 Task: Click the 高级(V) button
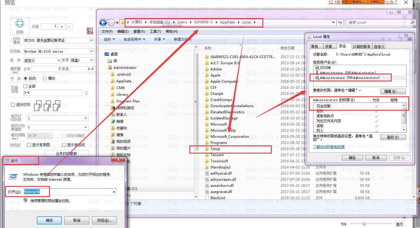point(393,137)
